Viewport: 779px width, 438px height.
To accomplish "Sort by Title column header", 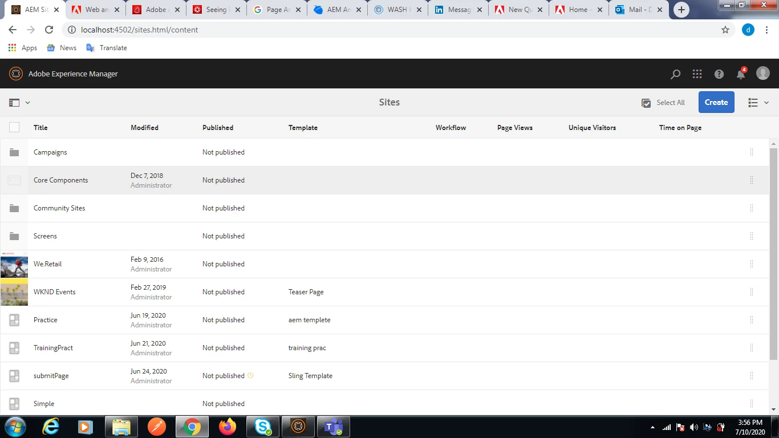I will (40, 128).
